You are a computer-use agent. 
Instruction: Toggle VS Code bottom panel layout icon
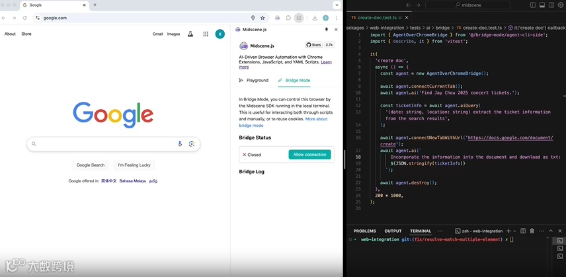pyautogui.click(x=542, y=5)
